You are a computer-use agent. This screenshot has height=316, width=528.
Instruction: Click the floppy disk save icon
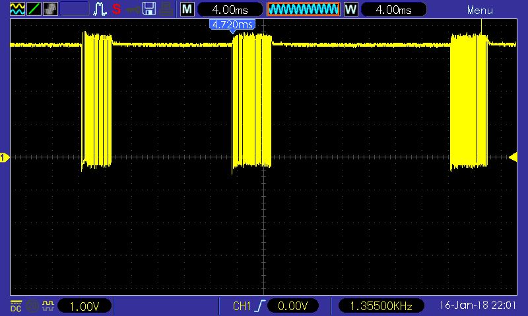pyautogui.click(x=149, y=9)
